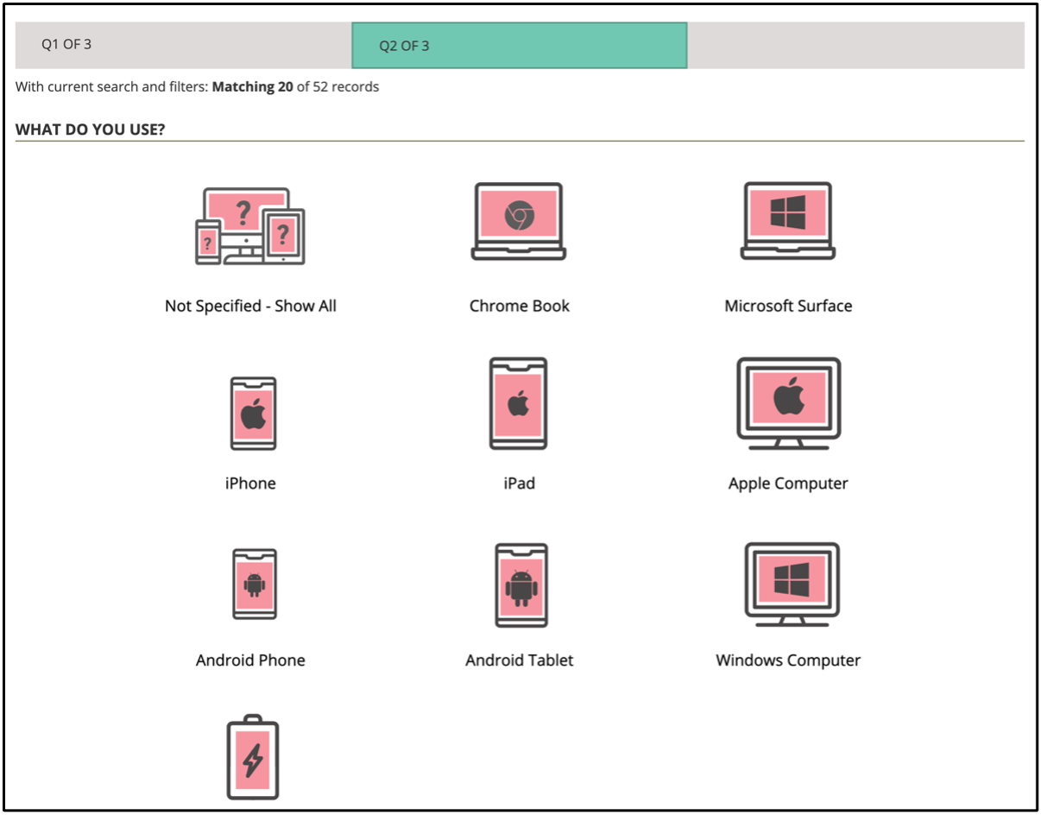Select the Android Phone icon
The width and height of the screenshot is (1041, 815).
pos(255,584)
